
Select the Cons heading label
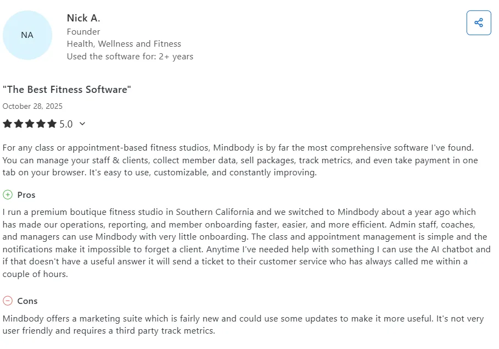pyautogui.click(x=28, y=301)
